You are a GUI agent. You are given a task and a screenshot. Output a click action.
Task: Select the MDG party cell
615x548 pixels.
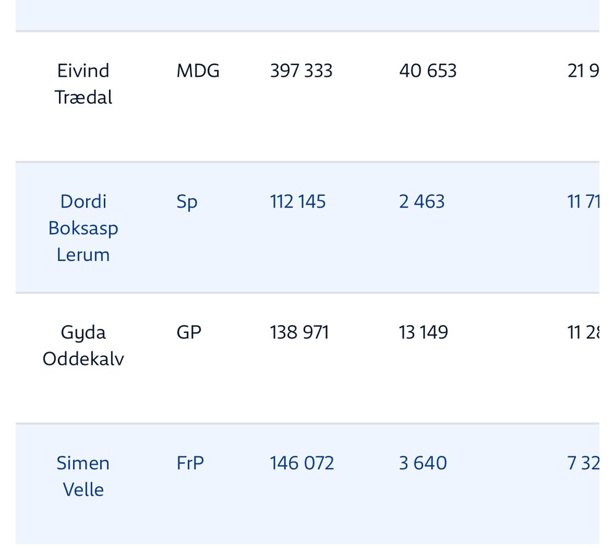(198, 71)
